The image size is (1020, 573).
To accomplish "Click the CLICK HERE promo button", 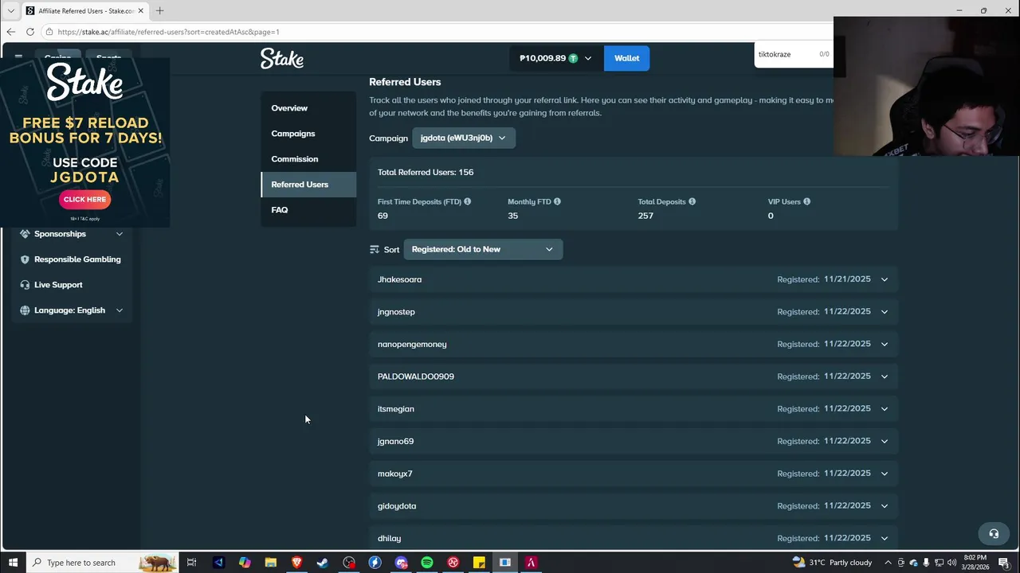I will tap(84, 199).
